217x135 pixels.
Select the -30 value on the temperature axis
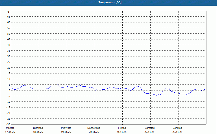click(x=8, y=124)
